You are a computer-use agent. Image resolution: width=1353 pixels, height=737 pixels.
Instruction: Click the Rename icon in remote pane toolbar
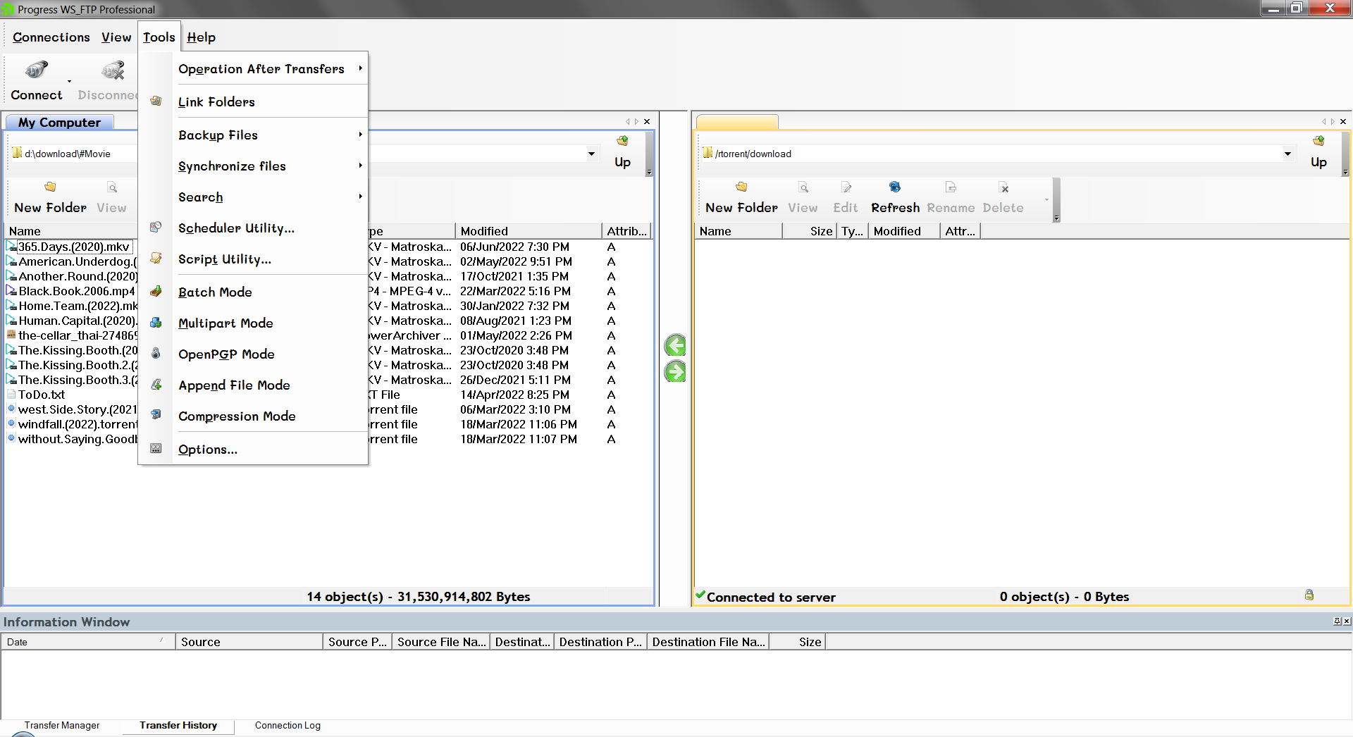click(951, 187)
